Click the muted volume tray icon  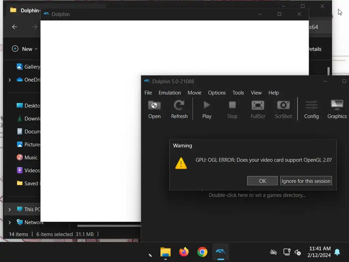click(x=298, y=252)
